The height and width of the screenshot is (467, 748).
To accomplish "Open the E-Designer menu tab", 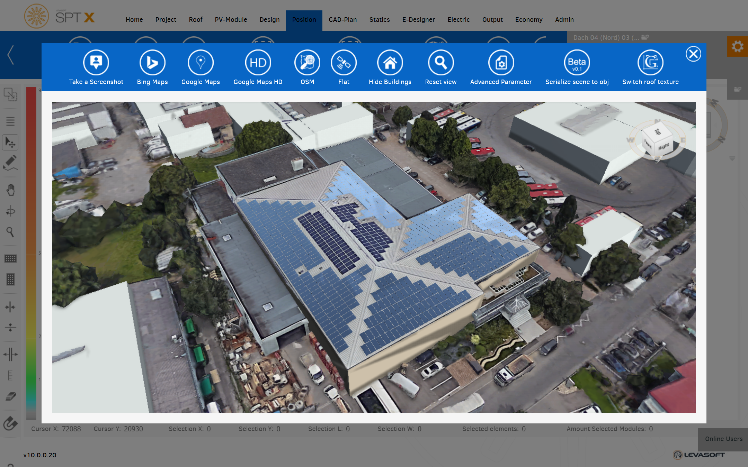I will (x=418, y=20).
